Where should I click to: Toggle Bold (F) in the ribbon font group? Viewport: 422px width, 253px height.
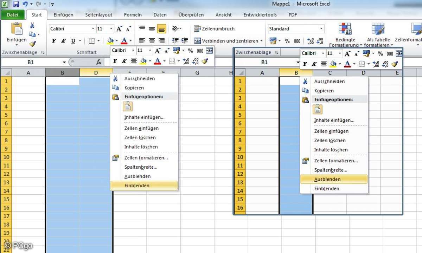coord(54,41)
